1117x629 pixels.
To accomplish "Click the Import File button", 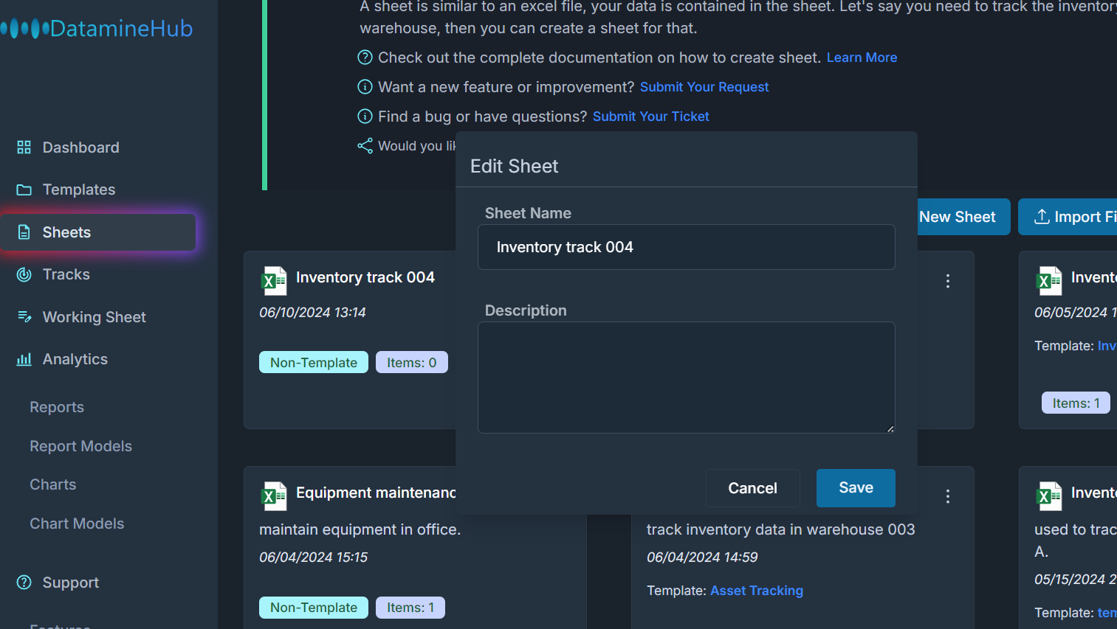I will pos(1068,217).
